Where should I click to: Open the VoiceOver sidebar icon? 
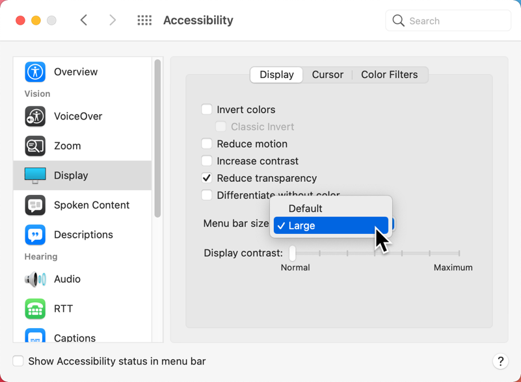coord(35,116)
